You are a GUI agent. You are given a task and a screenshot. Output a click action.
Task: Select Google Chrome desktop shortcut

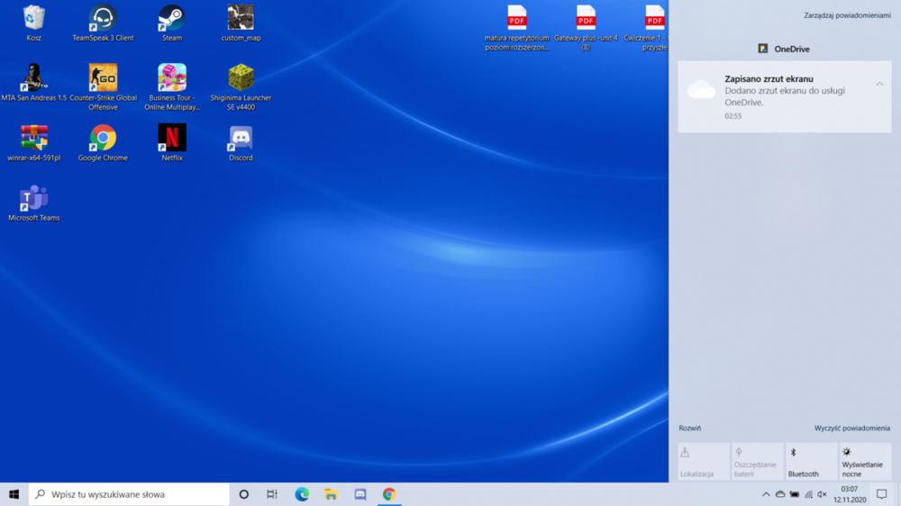103,143
